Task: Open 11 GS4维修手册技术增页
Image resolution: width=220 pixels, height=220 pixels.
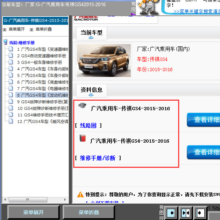Action: [x=43, y=115]
